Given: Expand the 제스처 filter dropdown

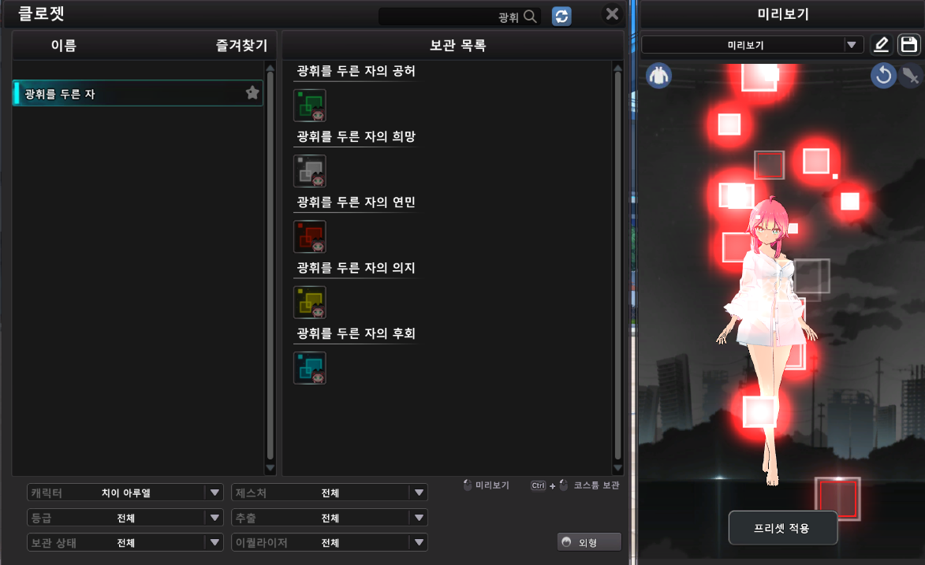Looking at the screenshot, I should 330,493.
